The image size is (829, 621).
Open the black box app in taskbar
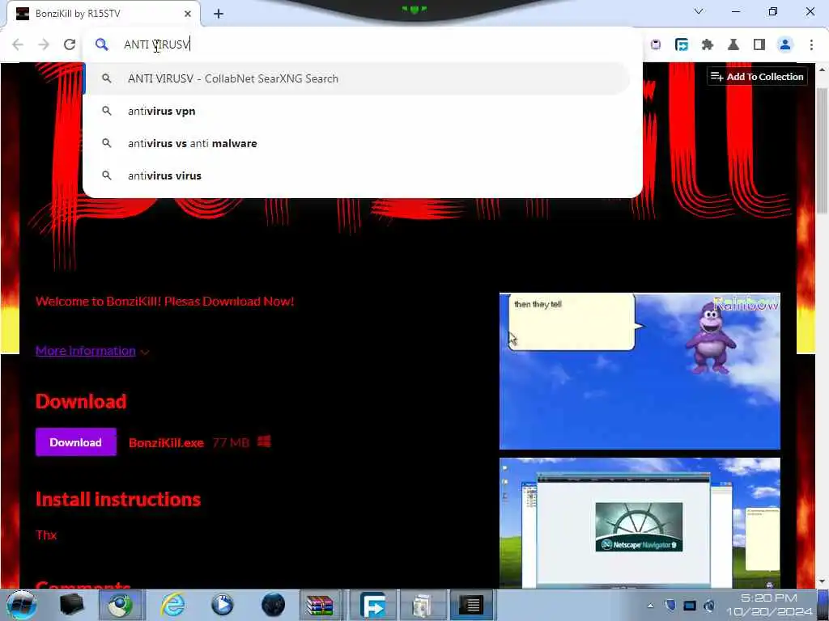[x=72, y=605]
